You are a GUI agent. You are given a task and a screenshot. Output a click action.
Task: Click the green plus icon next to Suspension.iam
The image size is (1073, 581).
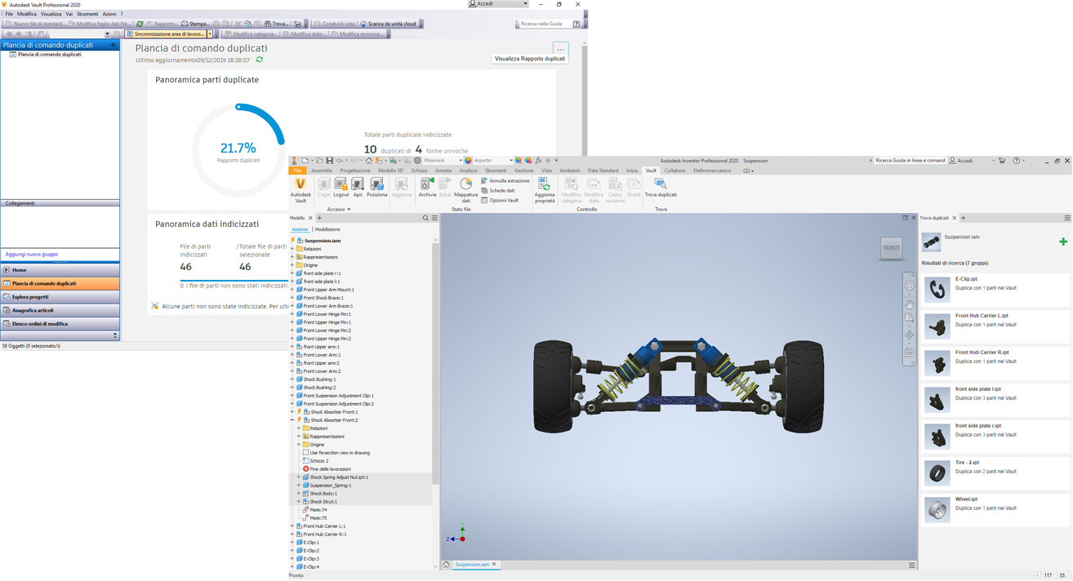(1063, 242)
